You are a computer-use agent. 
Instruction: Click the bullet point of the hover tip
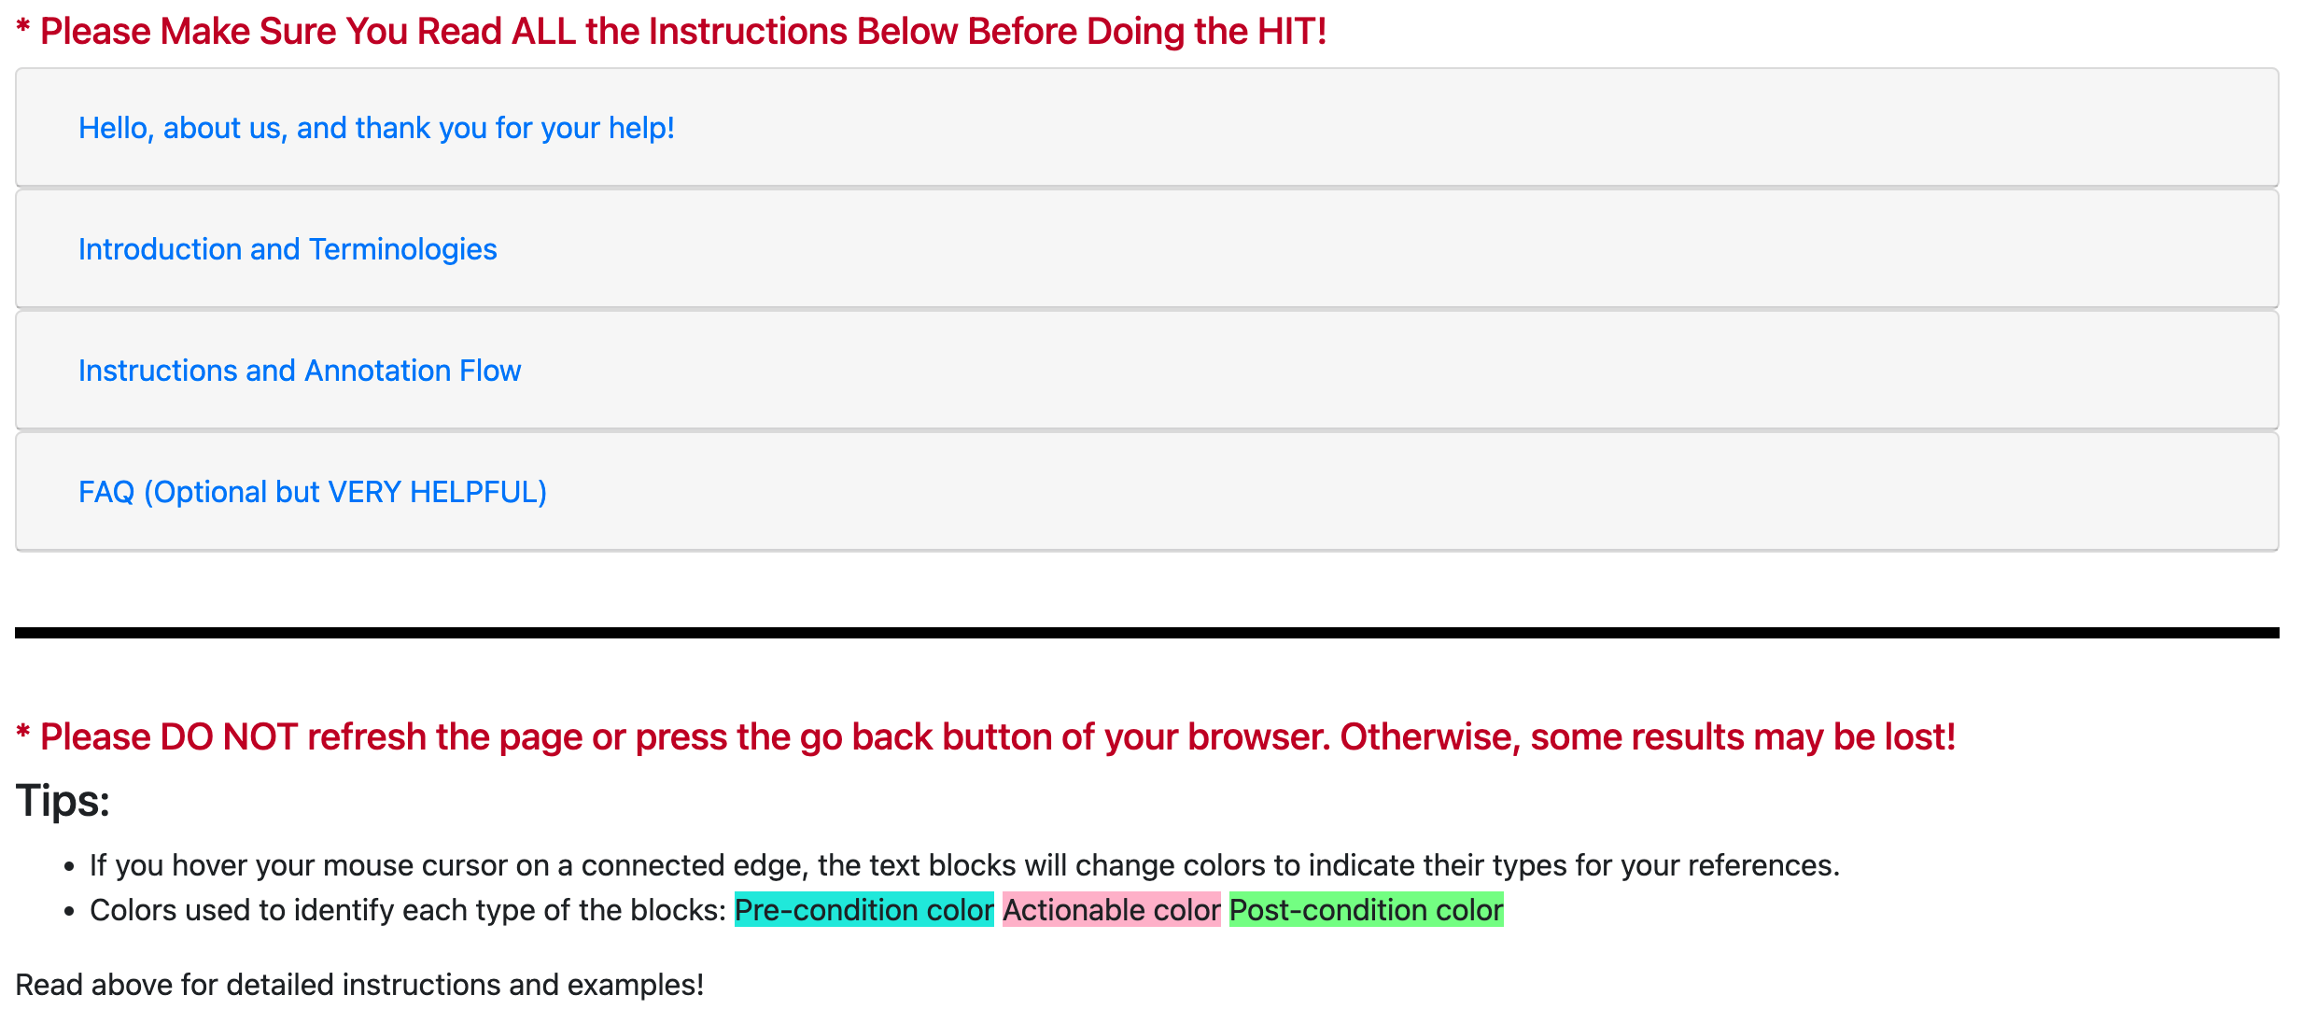click(69, 867)
